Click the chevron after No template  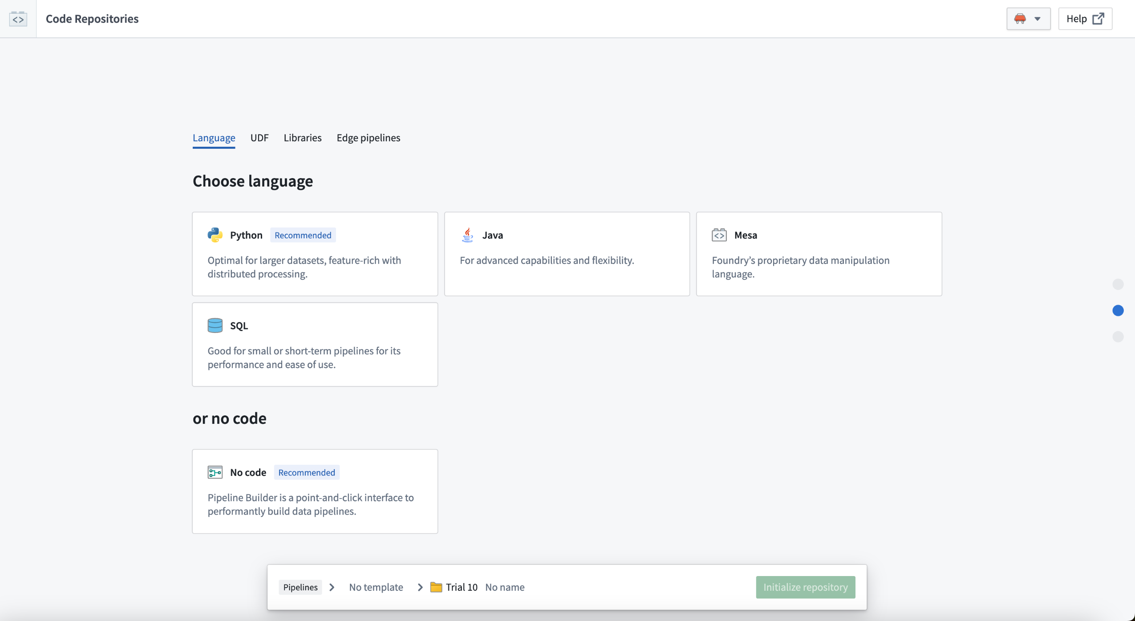420,587
